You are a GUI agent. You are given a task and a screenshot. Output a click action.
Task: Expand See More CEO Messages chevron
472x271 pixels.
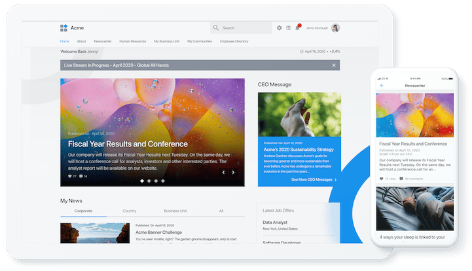(x=336, y=179)
